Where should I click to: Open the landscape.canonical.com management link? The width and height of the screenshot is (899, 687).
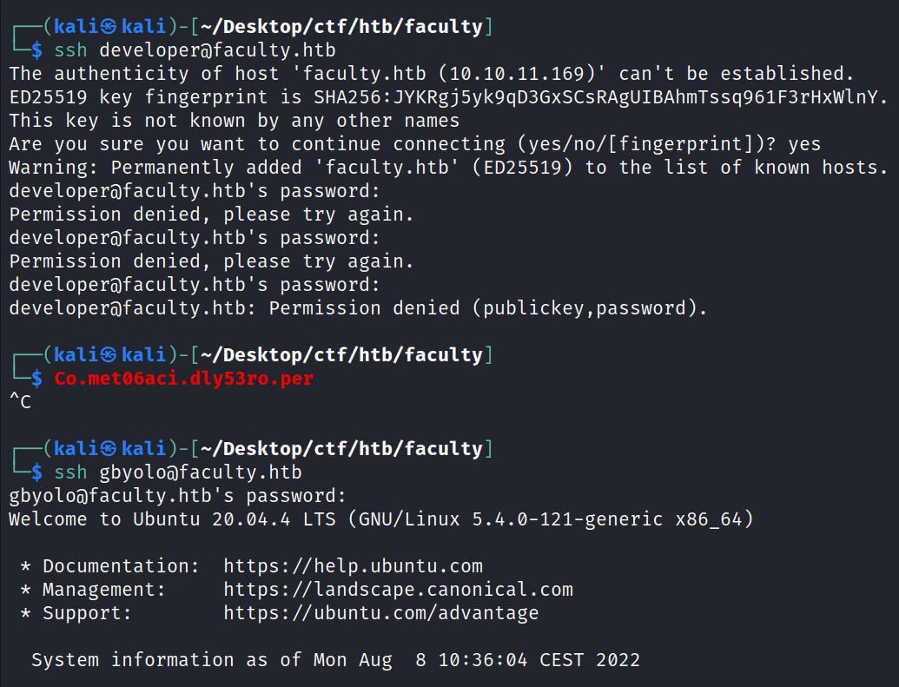[398, 590]
